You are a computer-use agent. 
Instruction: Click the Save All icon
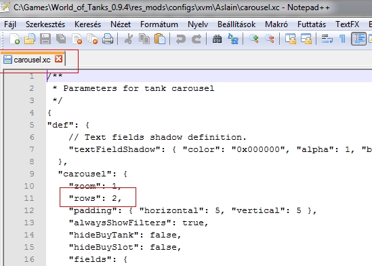tap(61, 39)
